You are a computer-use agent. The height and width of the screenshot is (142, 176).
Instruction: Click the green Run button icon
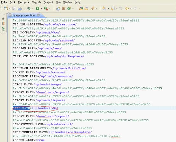[37, 8]
